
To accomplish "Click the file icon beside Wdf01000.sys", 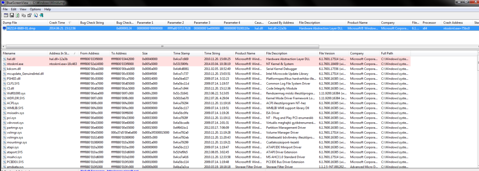I will pyautogui.click(x=4, y=93).
